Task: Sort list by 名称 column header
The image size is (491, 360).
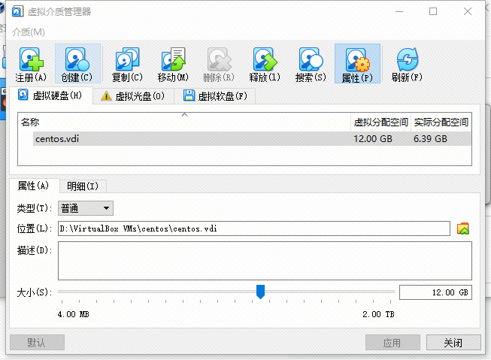Action: (x=184, y=122)
